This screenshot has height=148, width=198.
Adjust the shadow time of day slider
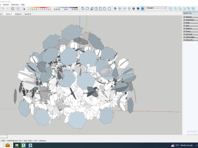pos(66,9)
